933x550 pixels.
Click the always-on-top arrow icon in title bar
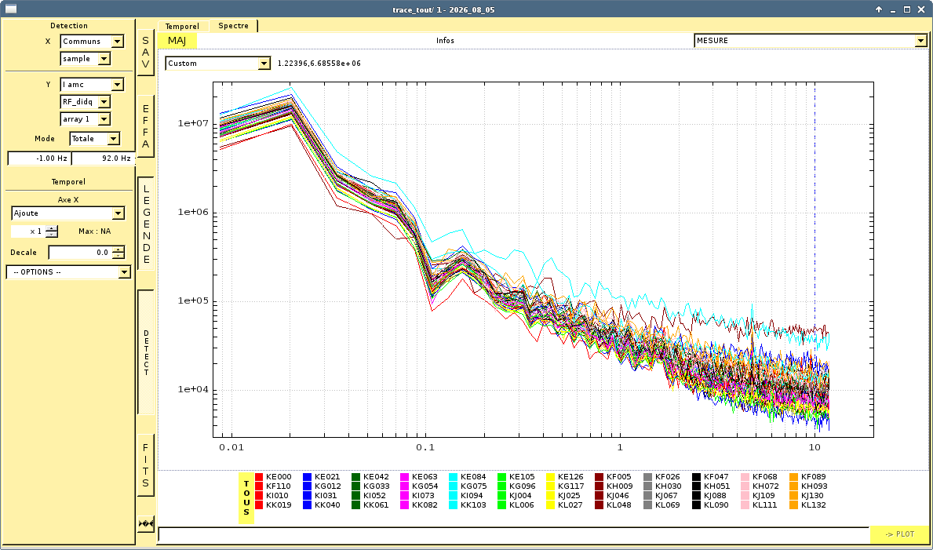[x=879, y=9]
